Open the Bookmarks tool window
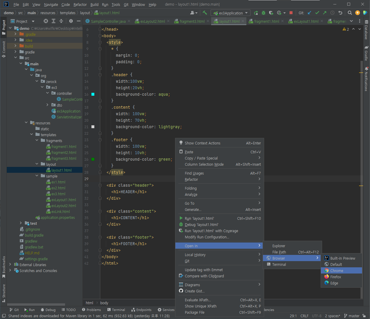The height and width of the screenshot is (319, 370). click(4, 267)
